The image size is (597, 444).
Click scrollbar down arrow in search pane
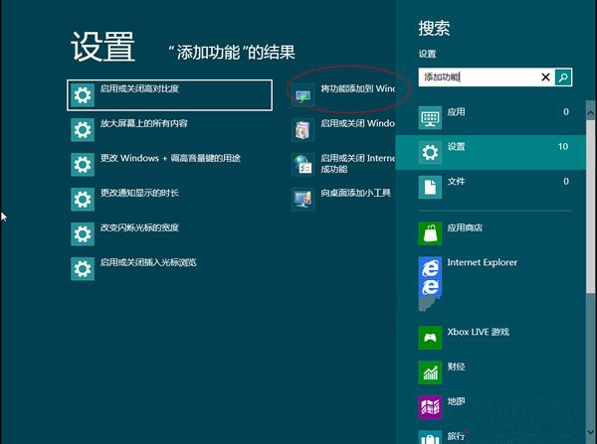pos(590,432)
